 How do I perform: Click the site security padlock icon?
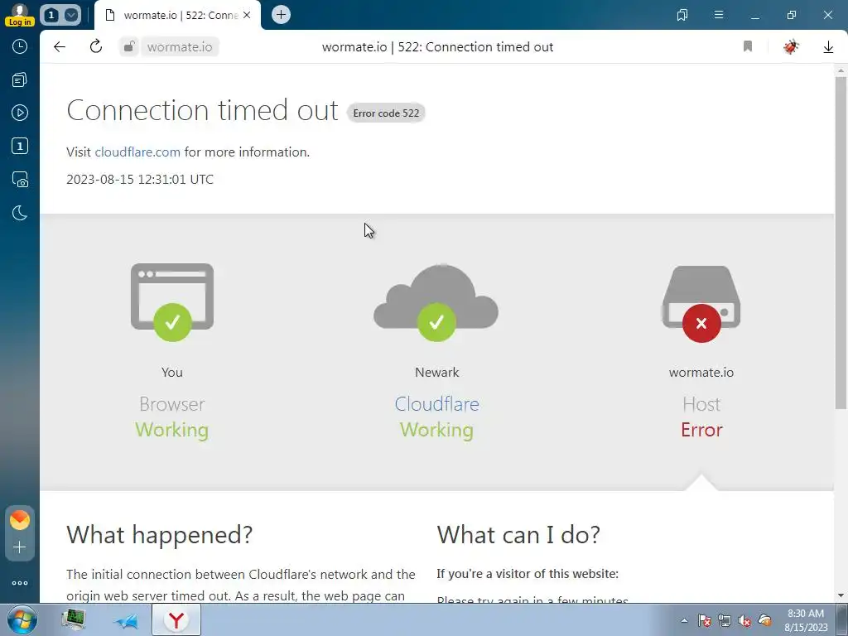(128, 47)
